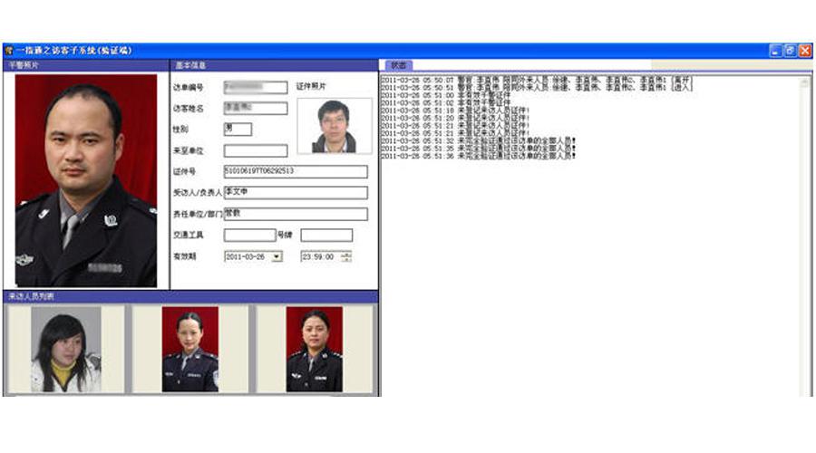The width and height of the screenshot is (816, 453).
Task: Click the application icon in the title bar
Action: coord(8,52)
